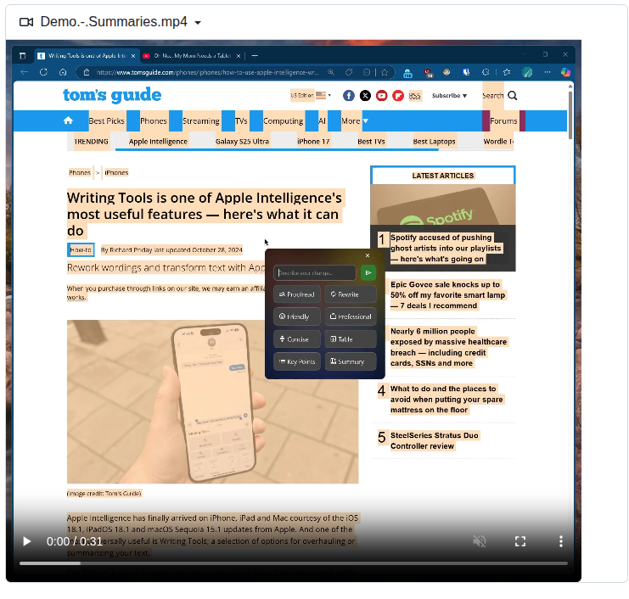Submit change with green send button
The width and height of the screenshot is (629, 599).
[x=368, y=272]
